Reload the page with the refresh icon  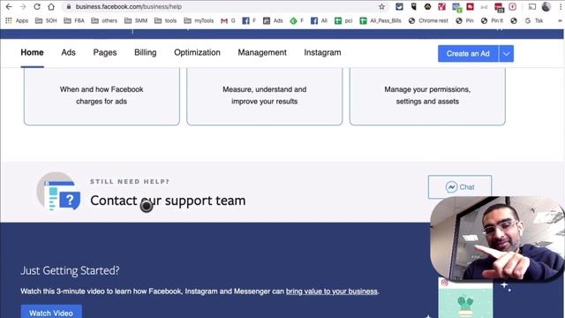(37, 6)
